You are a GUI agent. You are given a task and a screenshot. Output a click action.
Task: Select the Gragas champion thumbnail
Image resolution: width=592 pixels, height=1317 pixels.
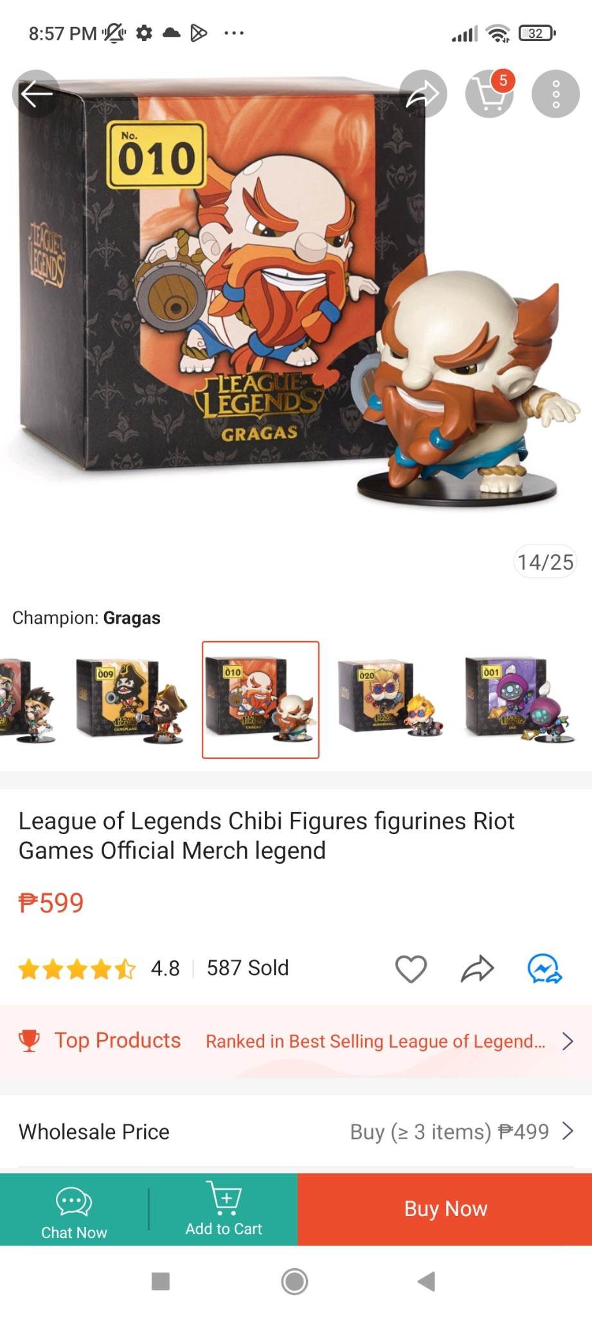tap(260, 700)
